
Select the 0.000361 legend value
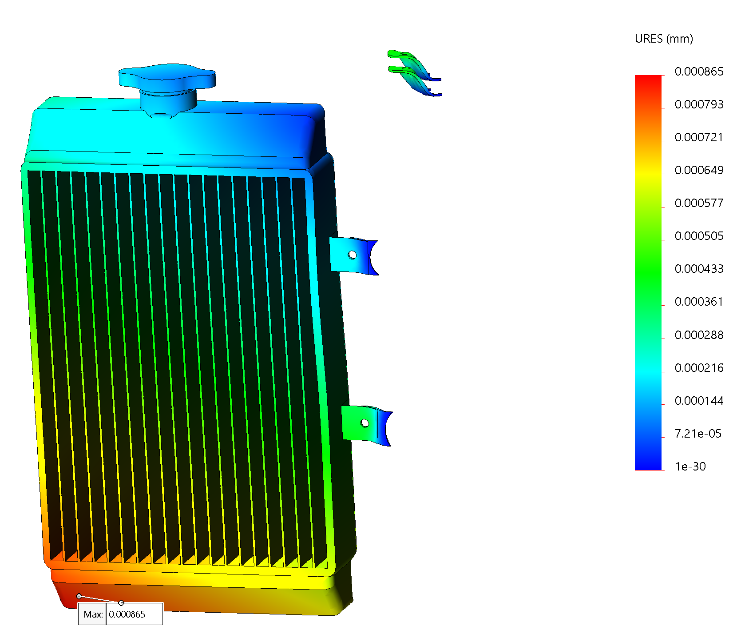pos(699,302)
